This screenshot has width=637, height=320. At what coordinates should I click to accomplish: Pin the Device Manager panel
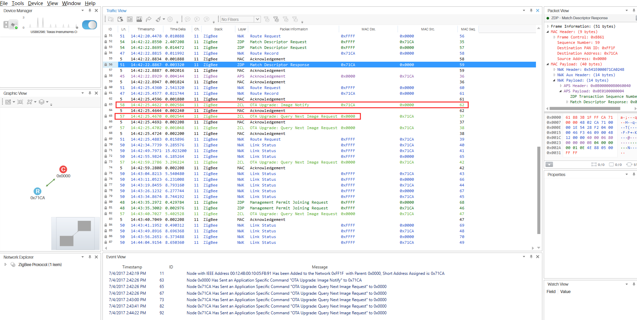(x=90, y=10)
